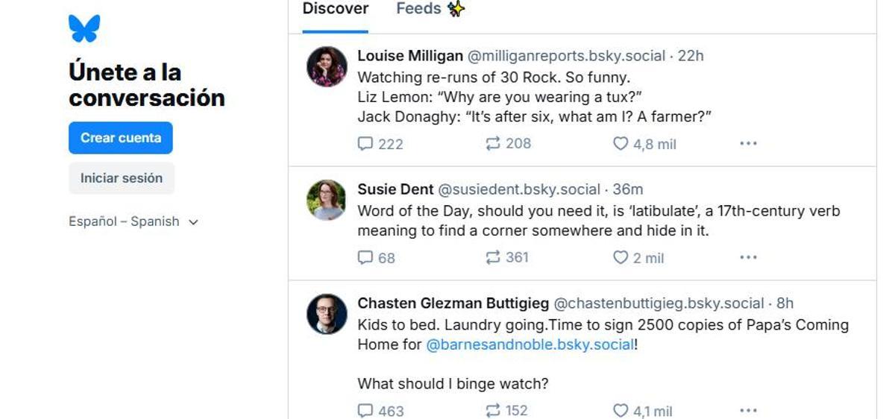Image resolution: width=895 pixels, height=419 pixels.
Task: Like Susie Dent's Word of the Day post
Action: point(621,258)
